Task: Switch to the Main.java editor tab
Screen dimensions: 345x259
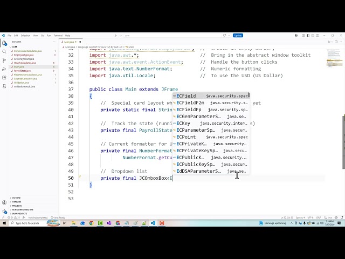Action: pos(71,42)
